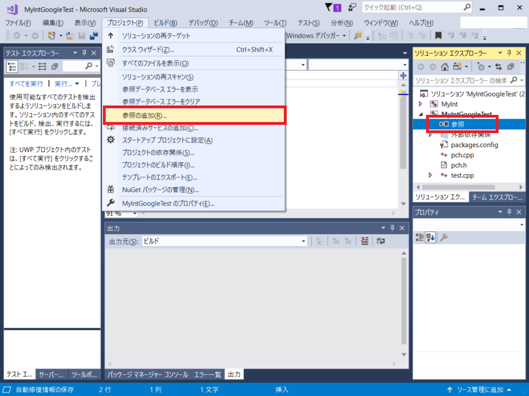
Task: Open Test Explorer window options dropdown
Action: 75,53
